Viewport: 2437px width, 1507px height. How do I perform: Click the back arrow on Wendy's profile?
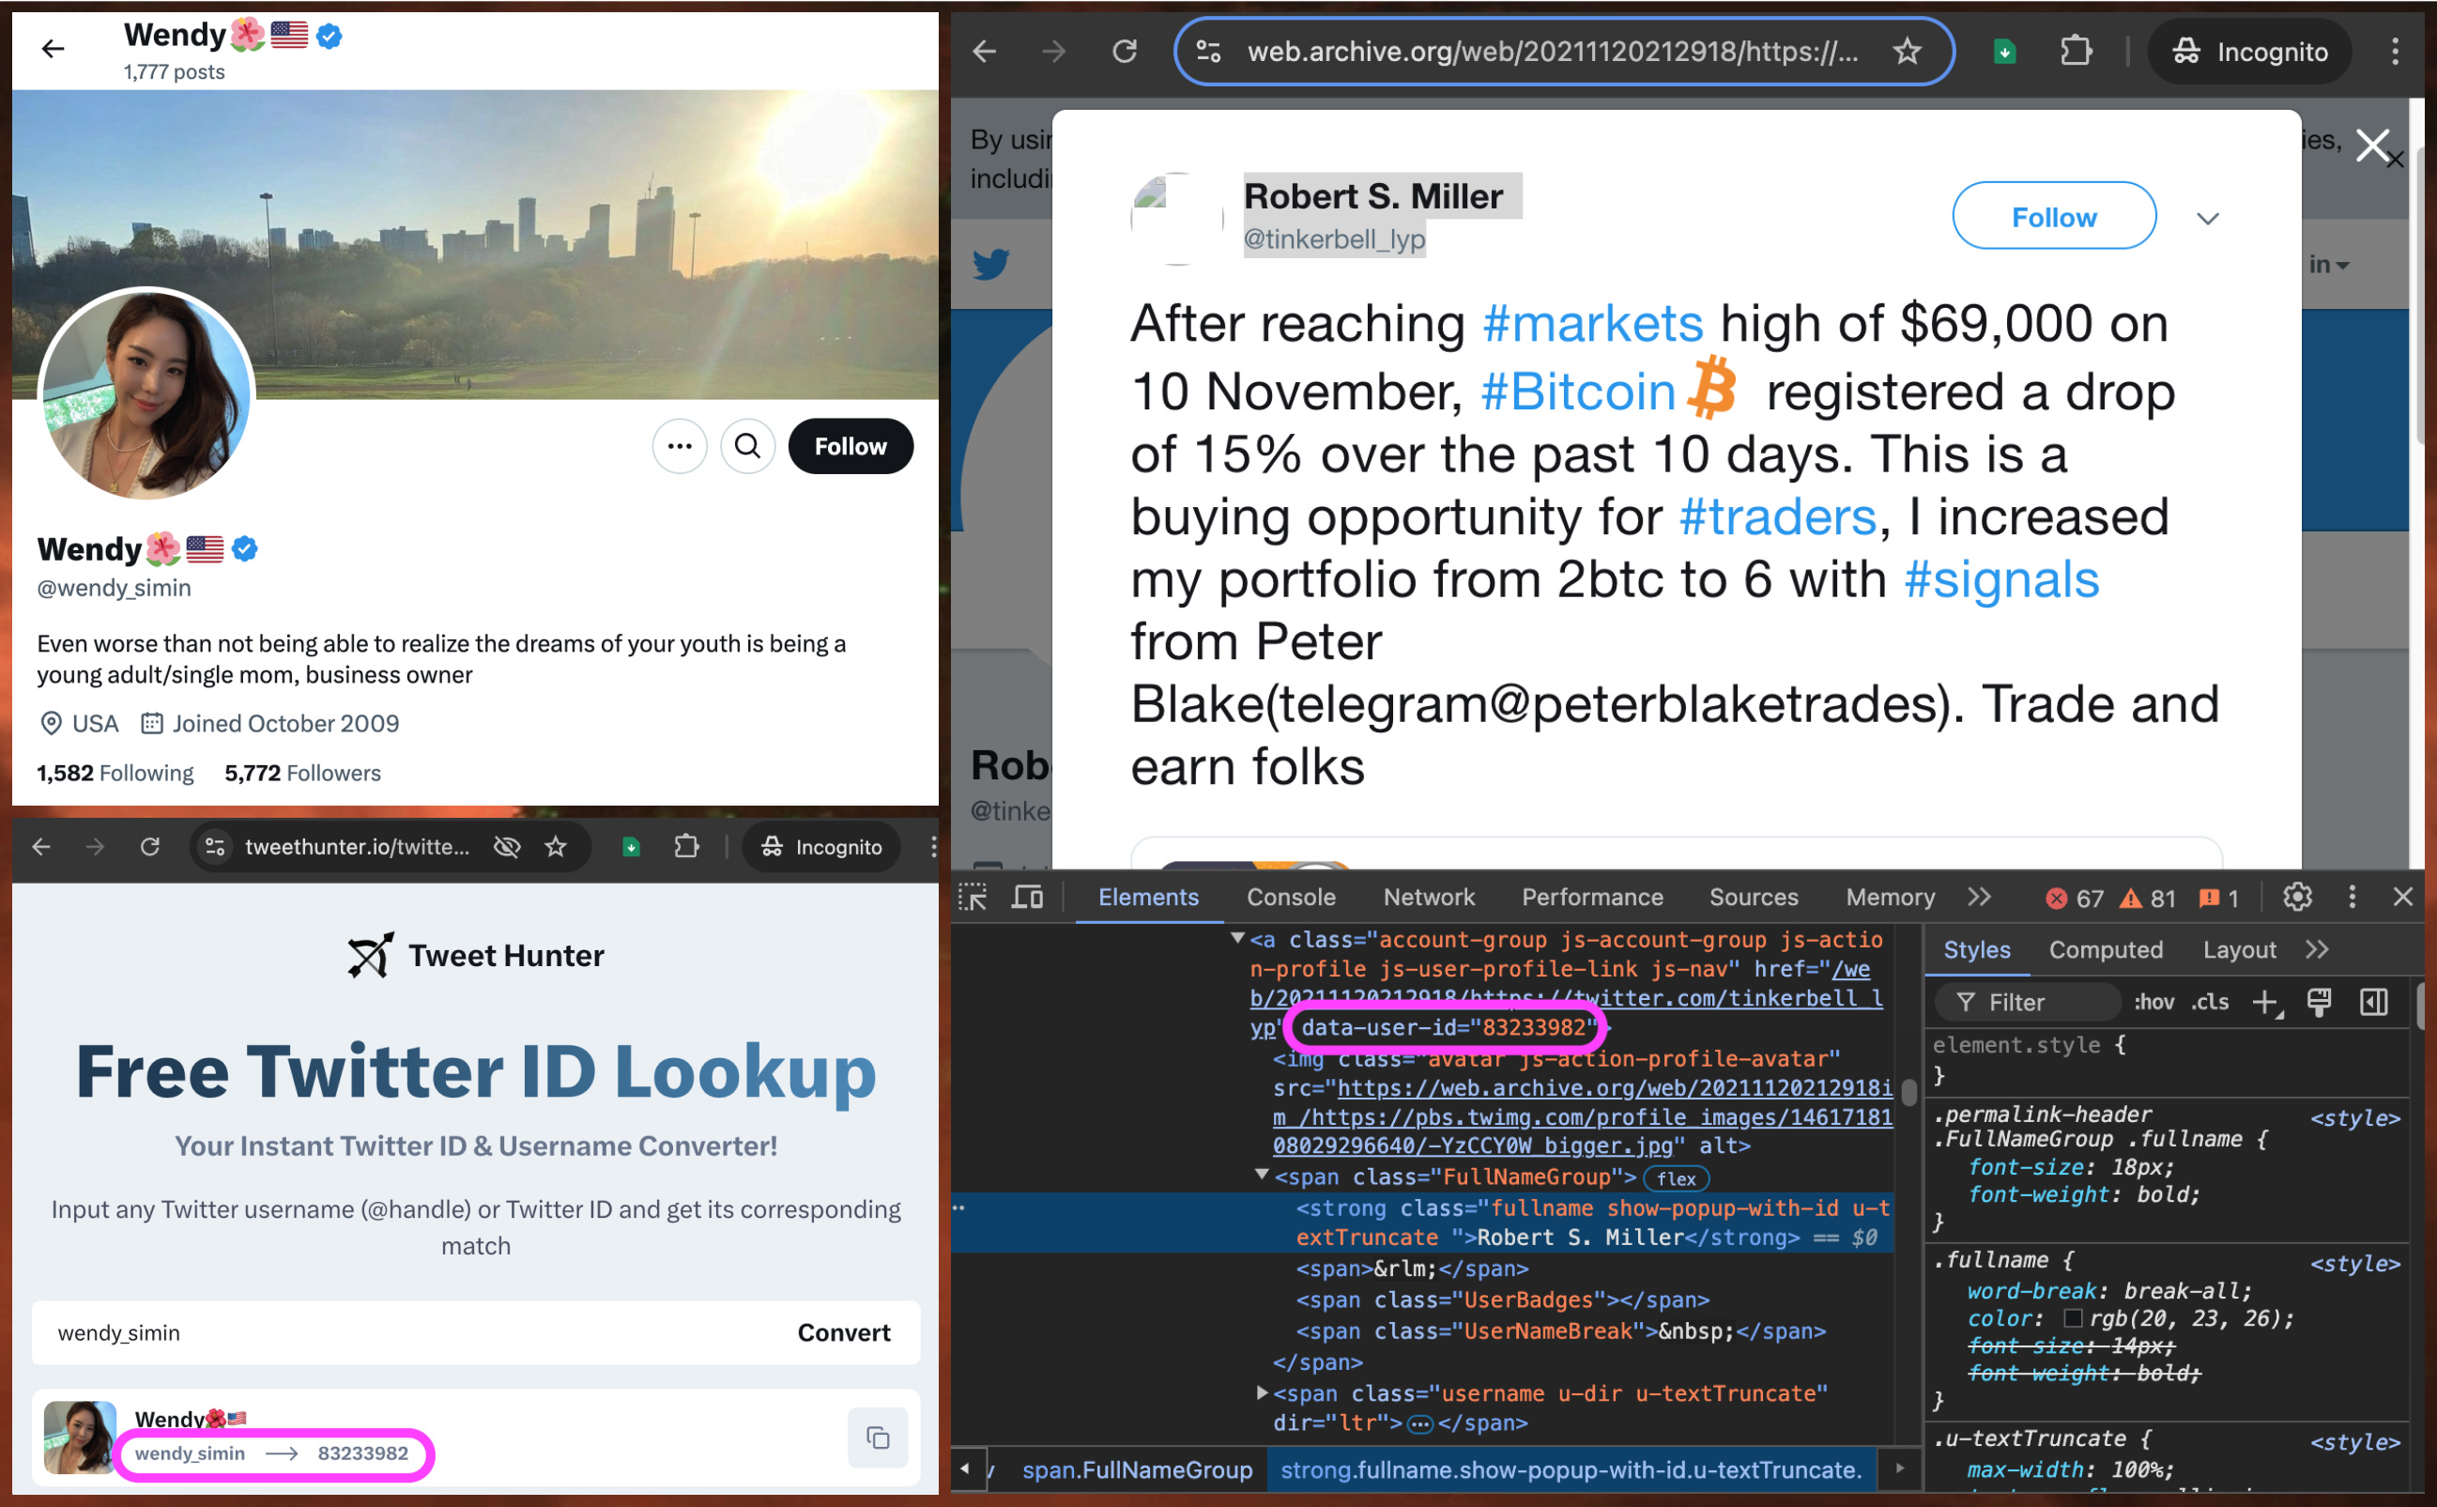tap(53, 48)
